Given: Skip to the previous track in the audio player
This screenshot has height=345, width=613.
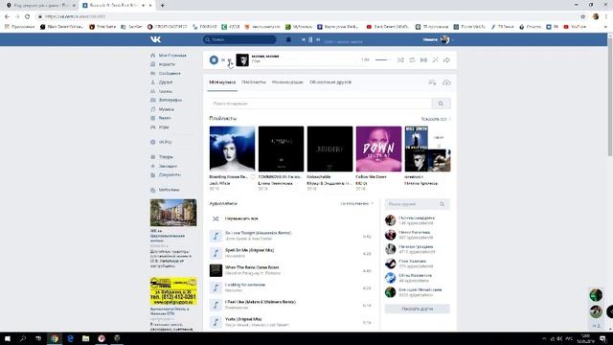Looking at the screenshot, I should pos(223,59).
